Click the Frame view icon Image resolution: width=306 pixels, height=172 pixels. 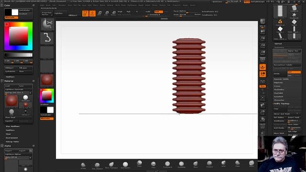(x=262, y=98)
